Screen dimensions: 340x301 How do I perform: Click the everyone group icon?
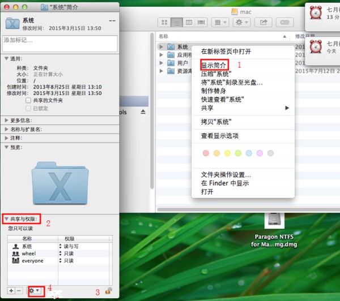16,261
